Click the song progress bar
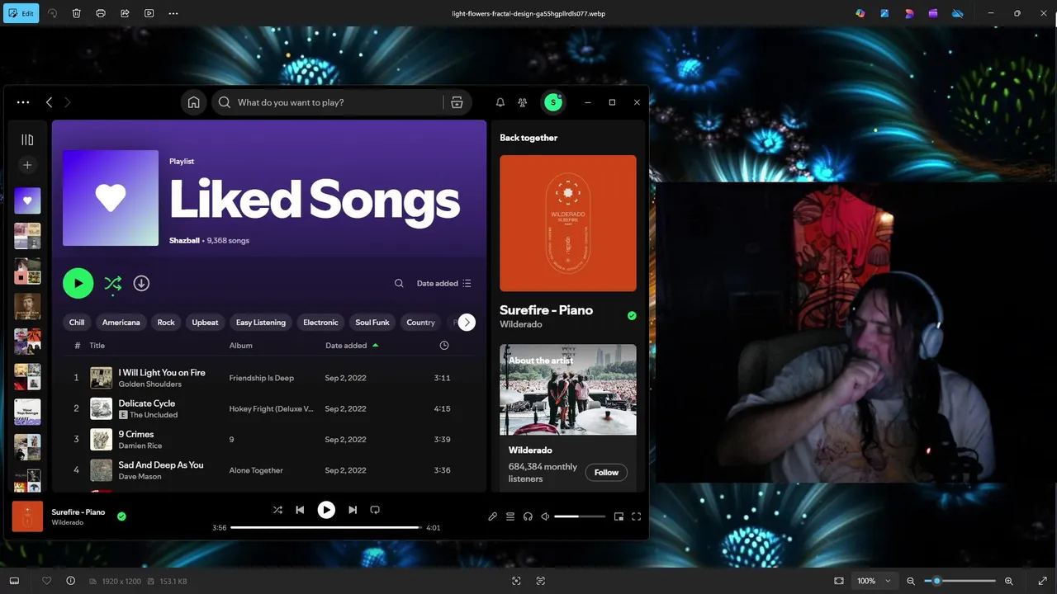Viewport: 1057px width, 594px height. [x=326, y=527]
